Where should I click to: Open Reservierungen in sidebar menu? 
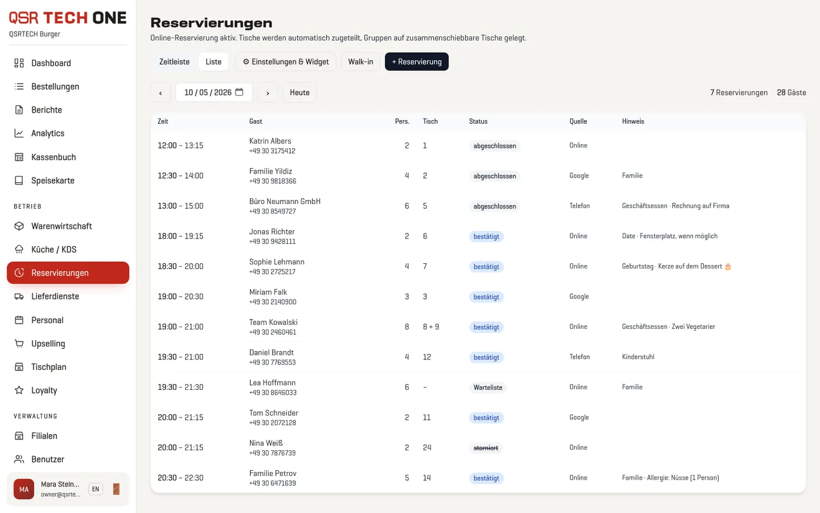coord(68,273)
